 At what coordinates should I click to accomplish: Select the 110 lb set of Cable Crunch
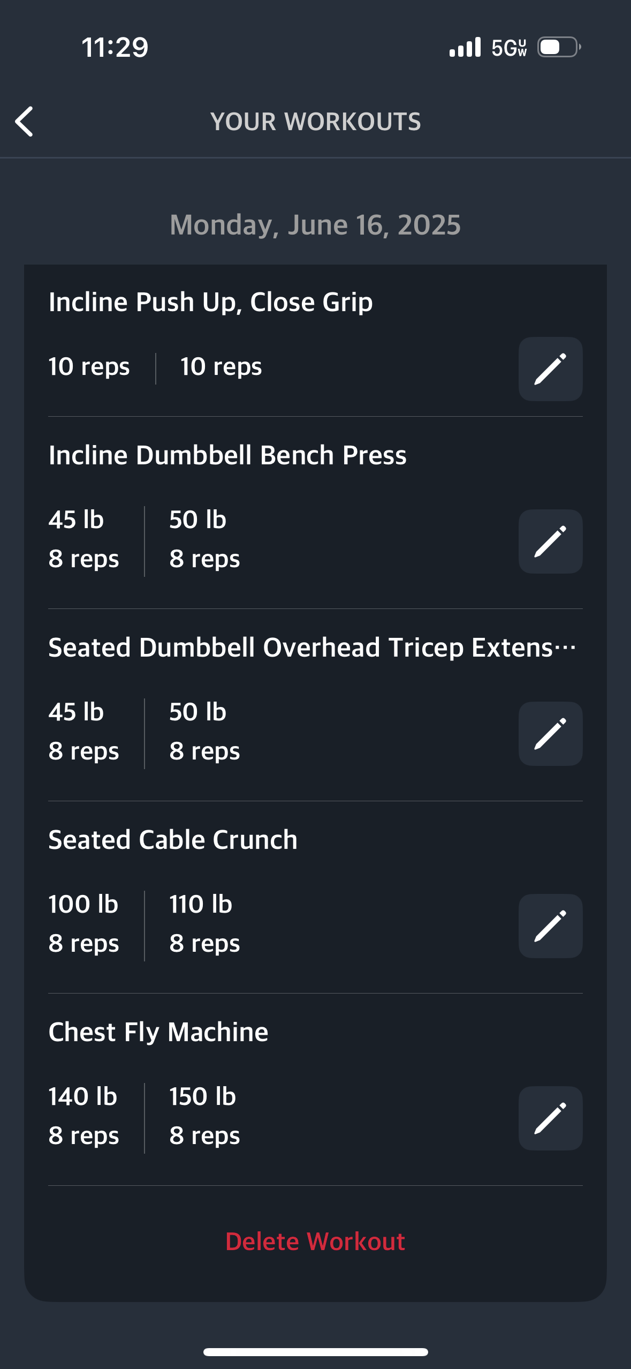204,923
